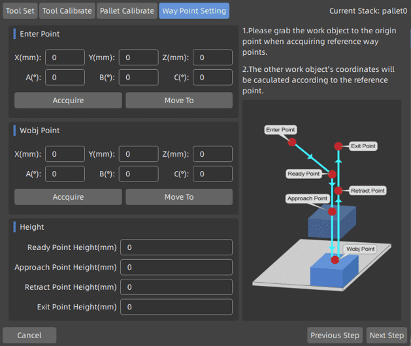Click the Enter Point diagram label
This screenshot has height=346, width=411.
click(x=280, y=130)
